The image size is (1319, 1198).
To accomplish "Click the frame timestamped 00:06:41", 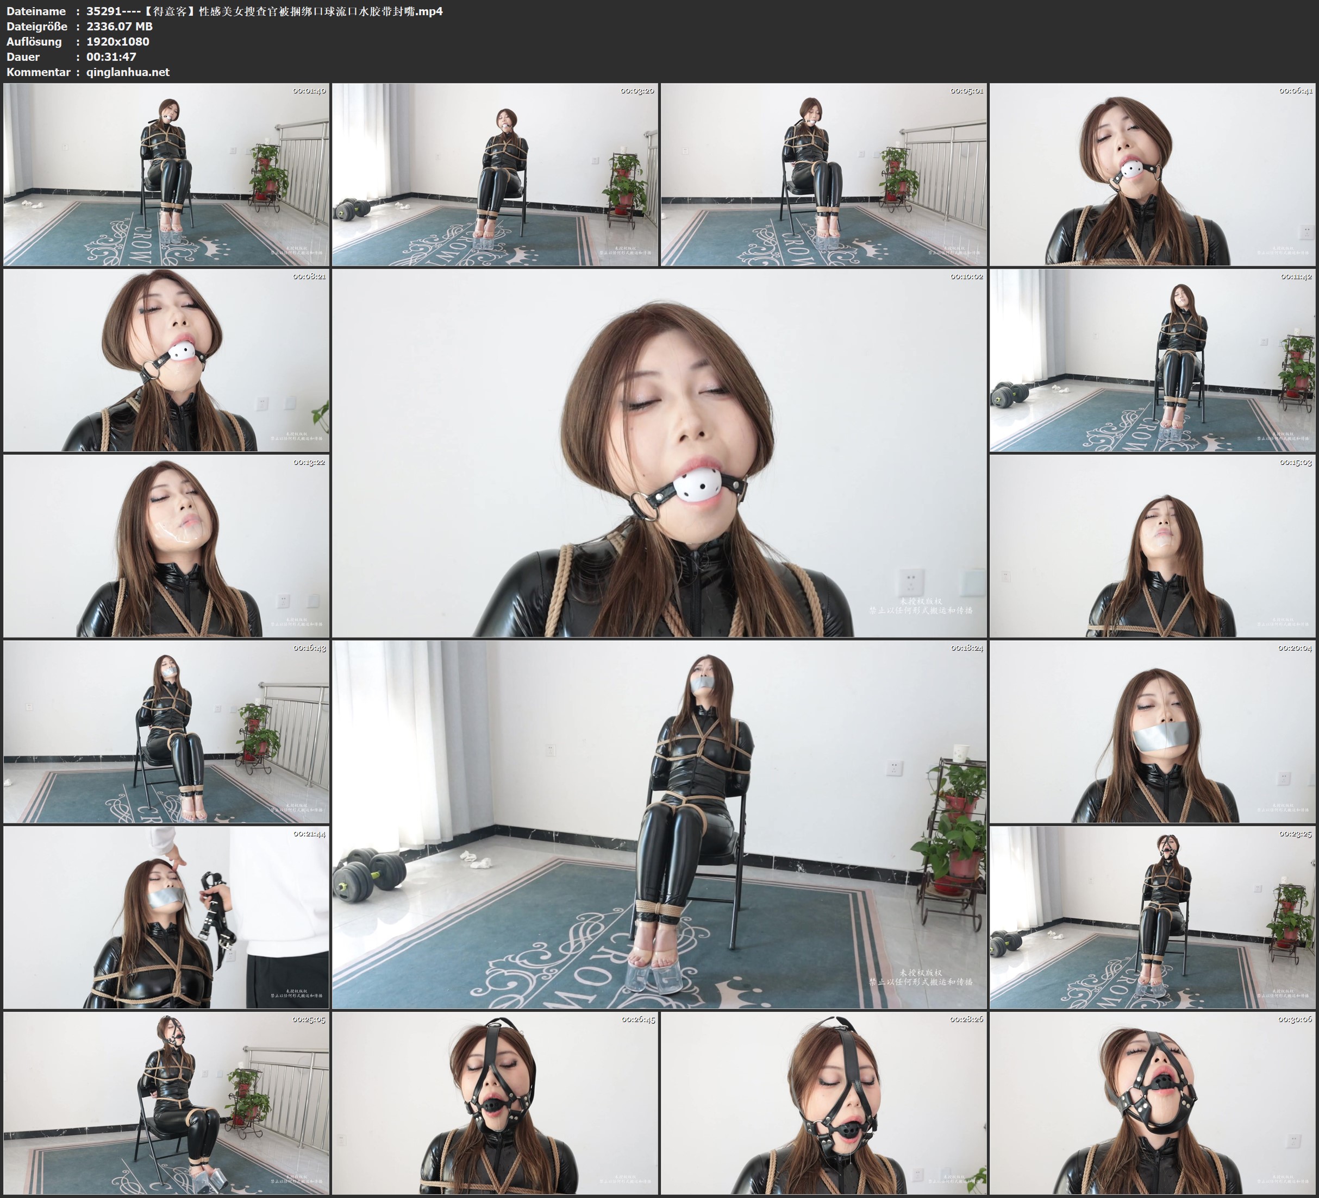I will (1152, 175).
